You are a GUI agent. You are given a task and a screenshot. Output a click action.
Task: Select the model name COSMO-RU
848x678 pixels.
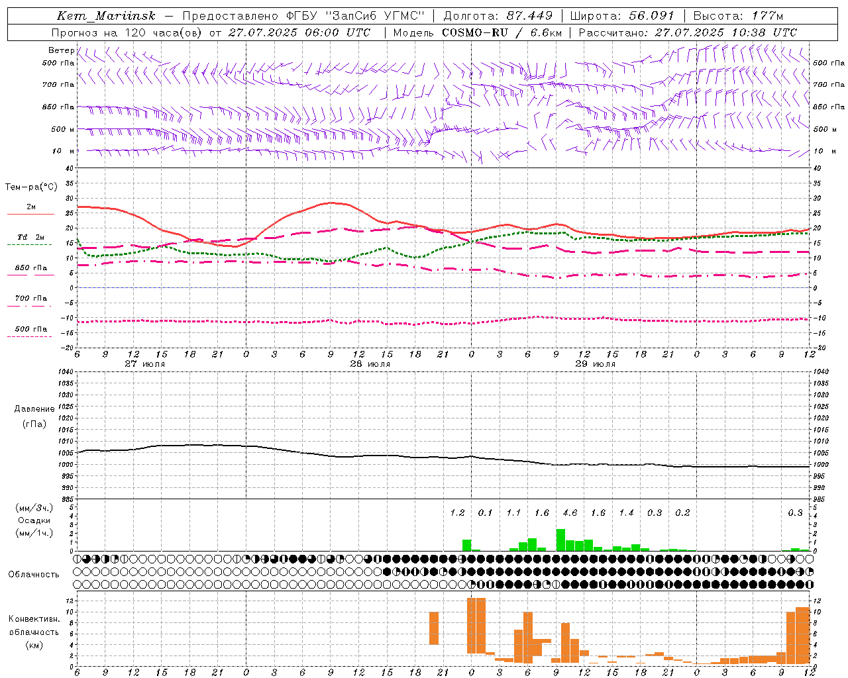tap(475, 32)
